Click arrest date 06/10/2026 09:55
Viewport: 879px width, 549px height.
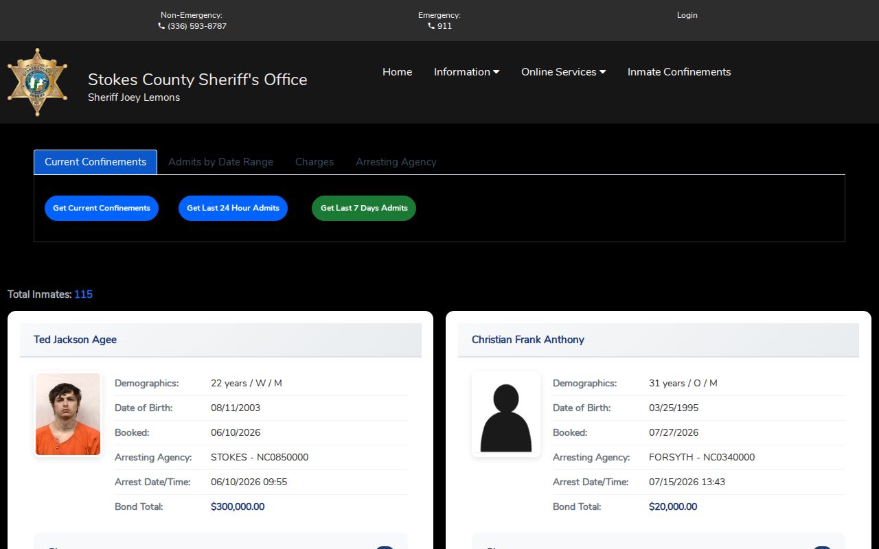249,482
